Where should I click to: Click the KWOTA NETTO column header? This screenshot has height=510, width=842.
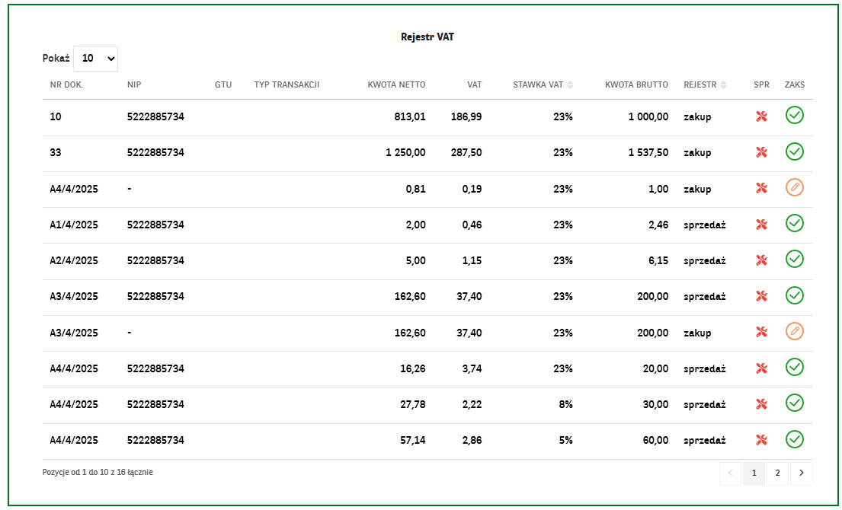coord(396,84)
